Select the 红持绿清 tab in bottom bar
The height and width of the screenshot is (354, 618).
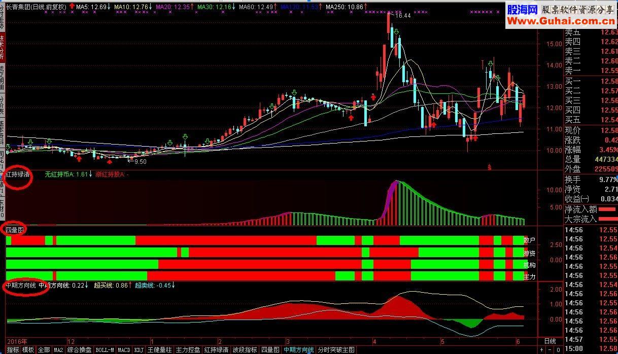tap(217, 350)
